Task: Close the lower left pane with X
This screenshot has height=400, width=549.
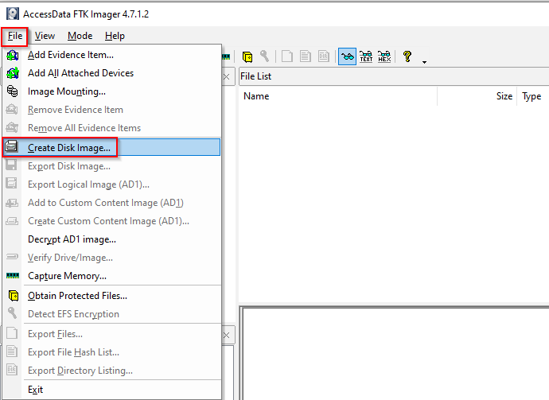Action: [227, 336]
